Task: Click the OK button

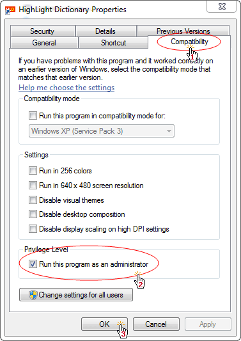Action: [x=104, y=324]
